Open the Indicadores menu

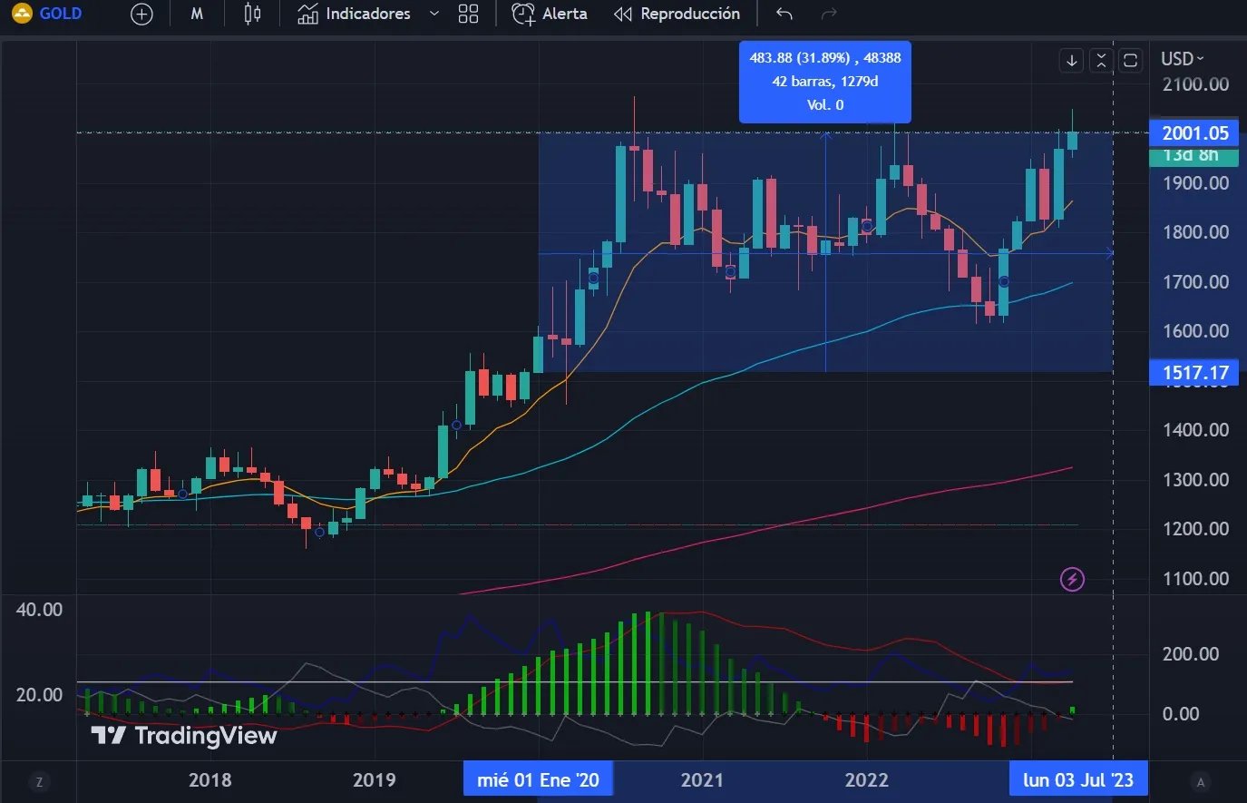coord(355,14)
